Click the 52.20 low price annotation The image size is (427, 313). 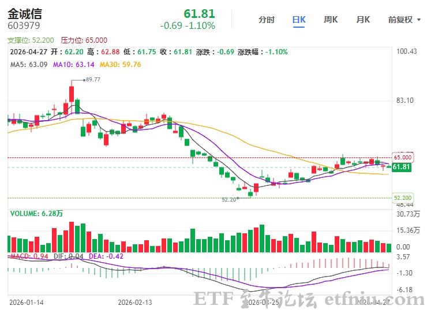click(229, 200)
